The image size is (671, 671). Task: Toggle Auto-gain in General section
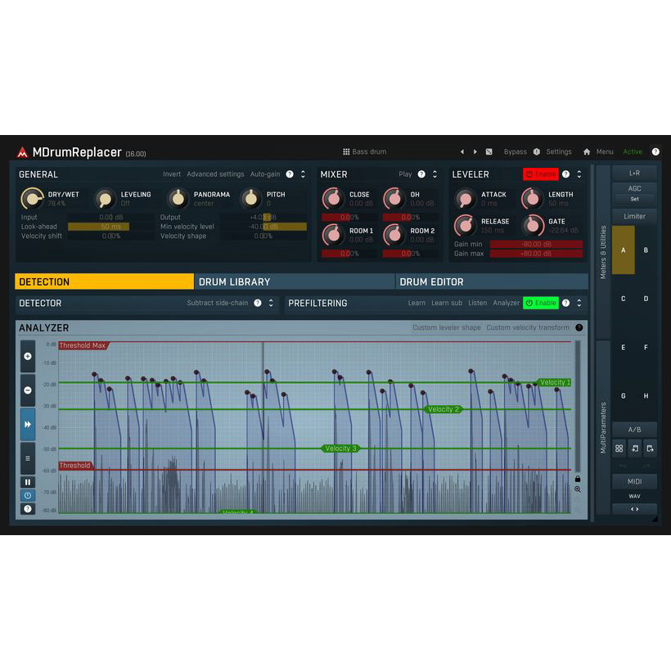coord(265,174)
